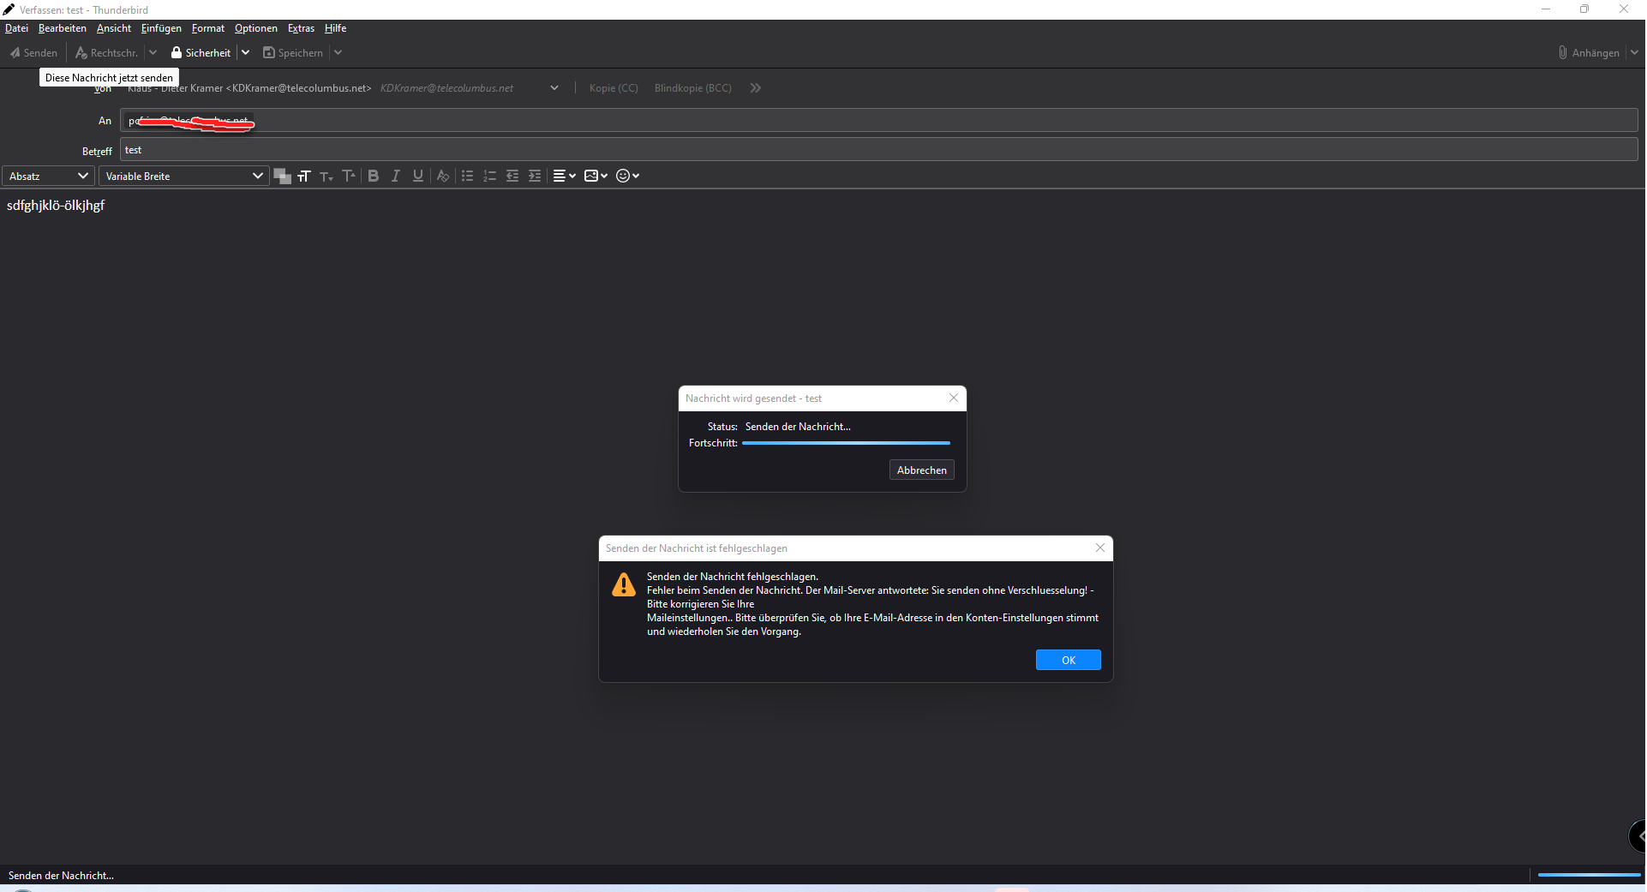Indent text with increase indent icon
This screenshot has width=1647, height=892.
click(x=535, y=176)
